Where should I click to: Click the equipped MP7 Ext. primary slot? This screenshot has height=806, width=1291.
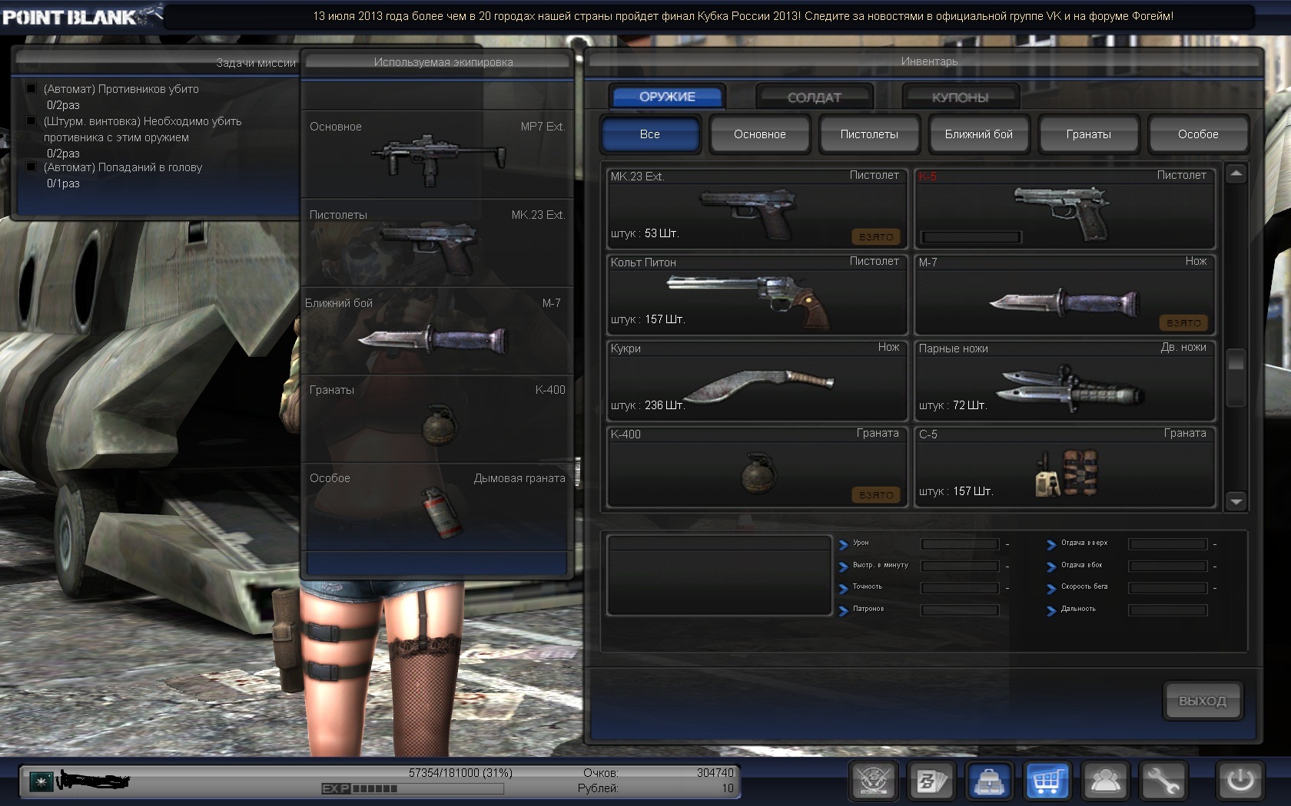[x=437, y=154]
